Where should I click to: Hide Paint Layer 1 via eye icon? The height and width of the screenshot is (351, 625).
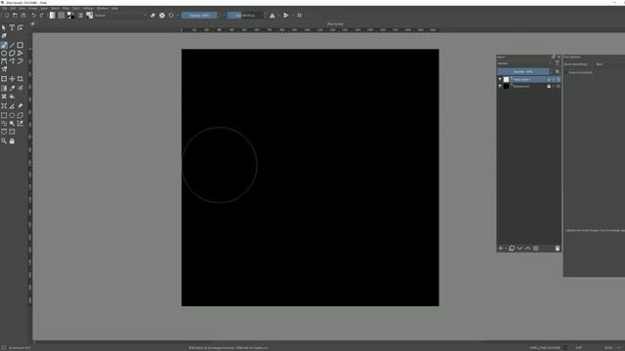pyautogui.click(x=500, y=79)
